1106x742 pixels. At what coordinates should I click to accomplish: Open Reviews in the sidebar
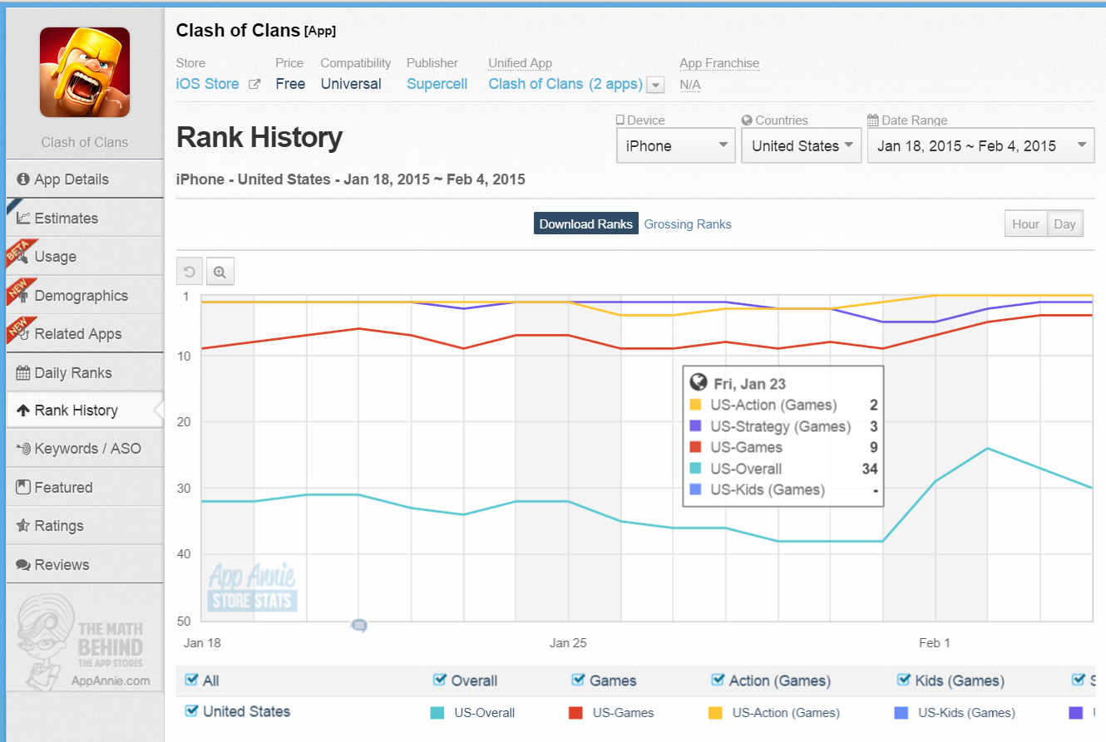pos(85,564)
